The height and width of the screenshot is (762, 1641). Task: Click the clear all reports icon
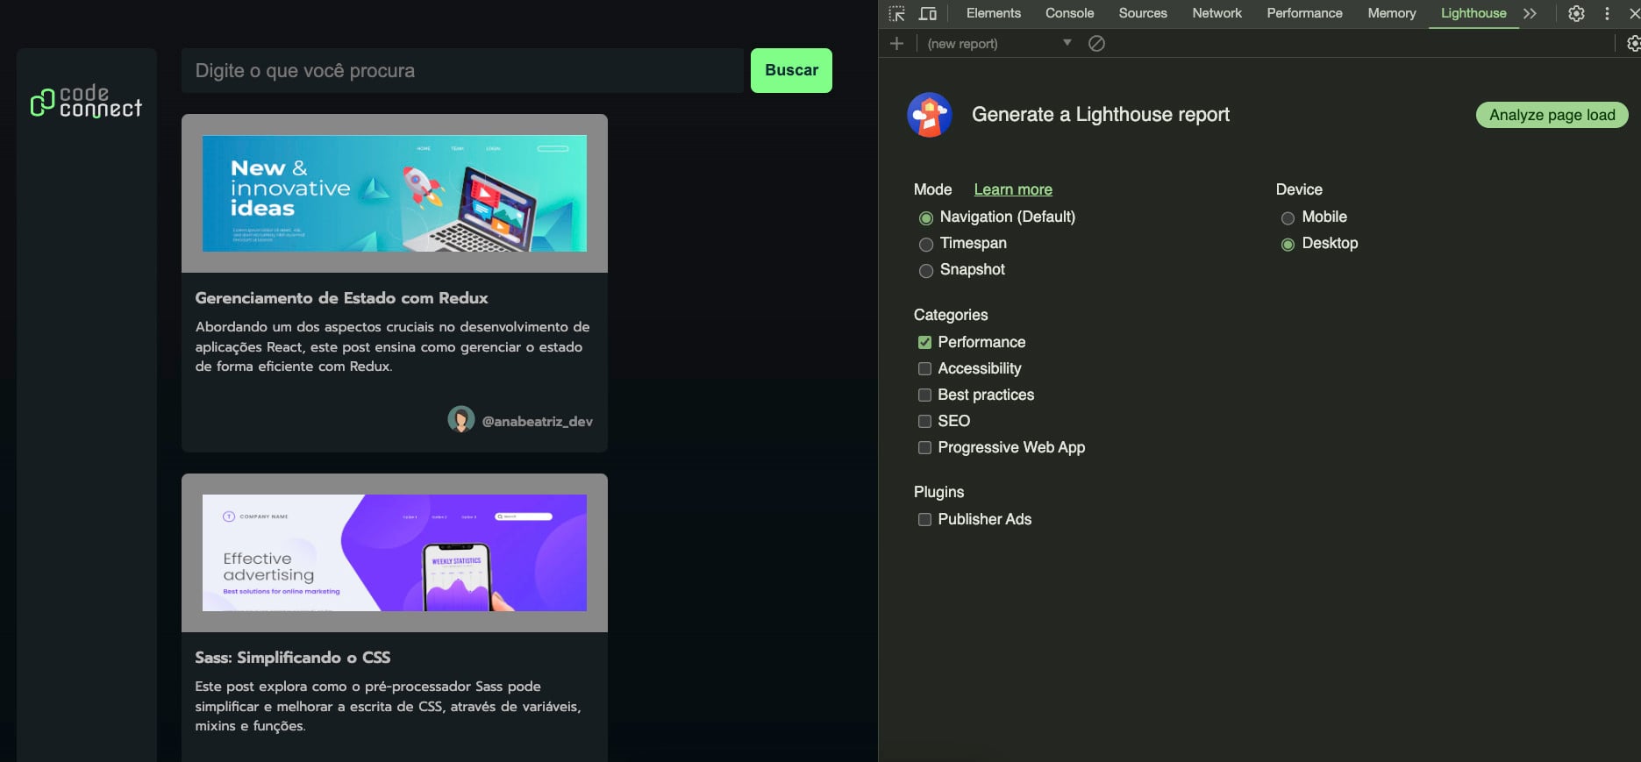(1096, 44)
